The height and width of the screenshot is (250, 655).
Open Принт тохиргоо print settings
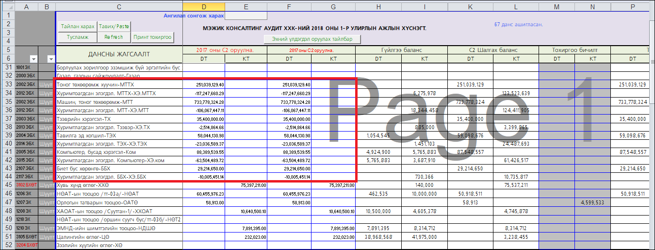[153, 37]
